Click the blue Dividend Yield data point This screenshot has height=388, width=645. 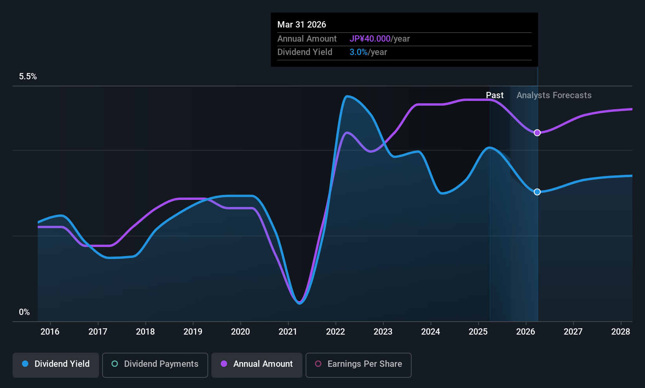click(x=537, y=192)
